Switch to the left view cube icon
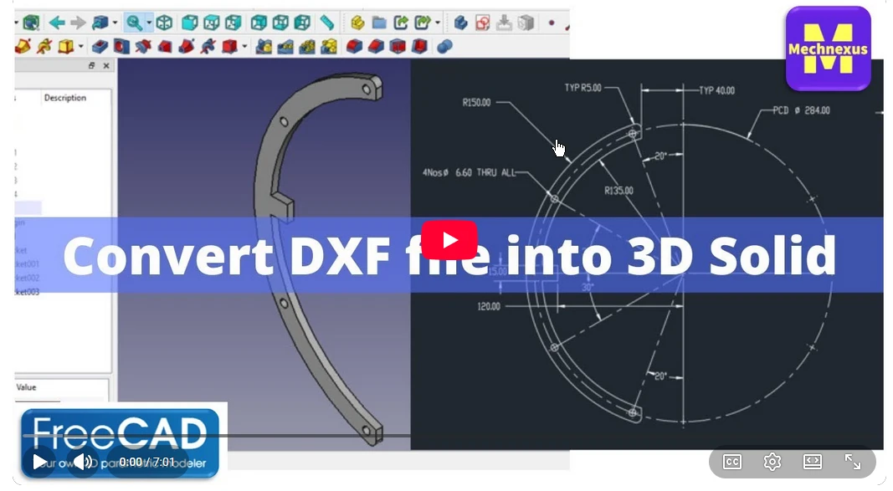The height and width of the screenshot is (491, 893). [302, 23]
